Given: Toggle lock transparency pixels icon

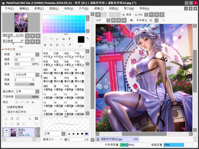Looking at the screenshot, I should click(17, 102).
